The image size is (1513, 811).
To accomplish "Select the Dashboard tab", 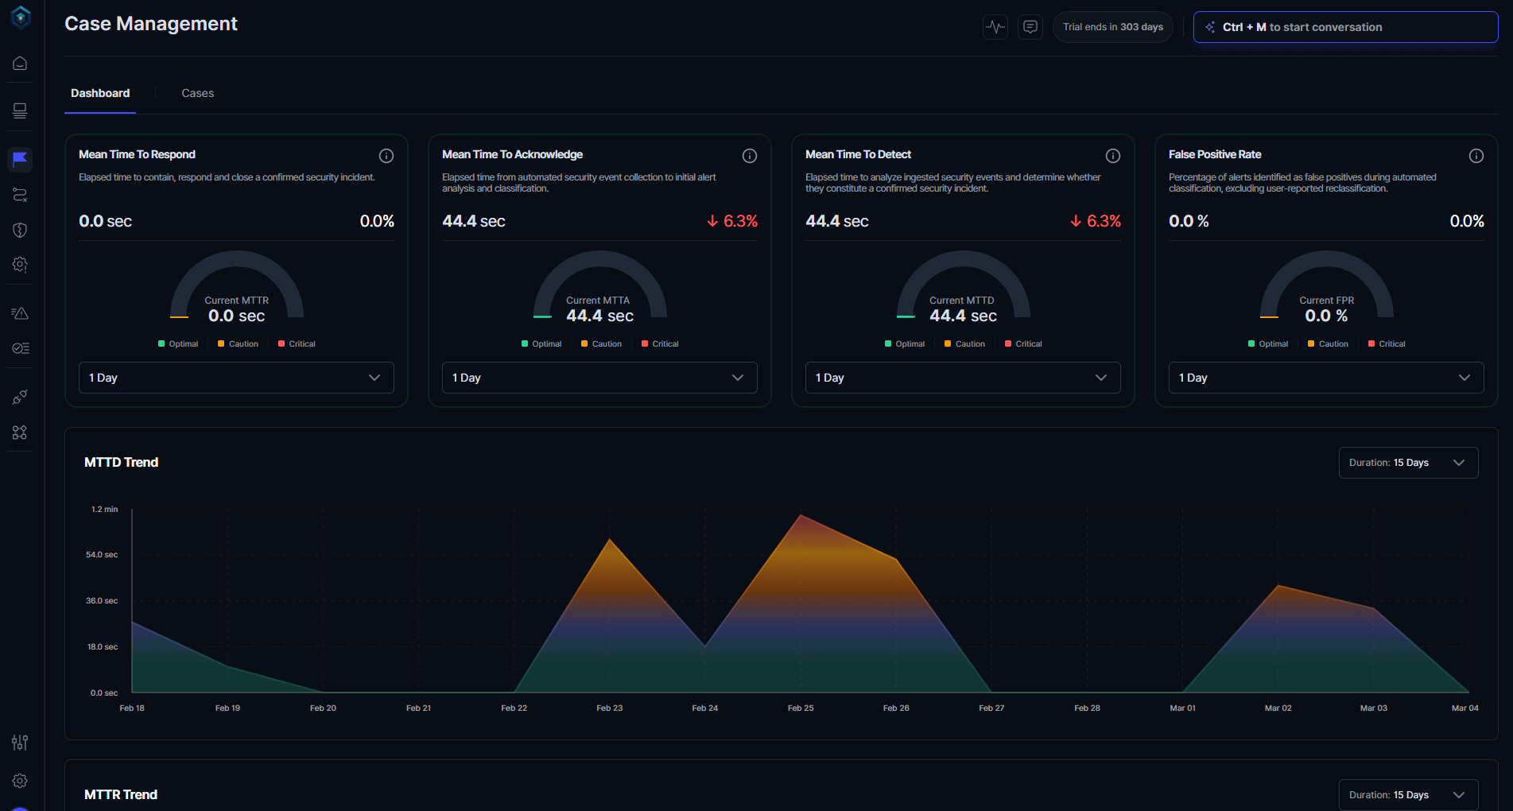I will pyautogui.click(x=100, y=93).
